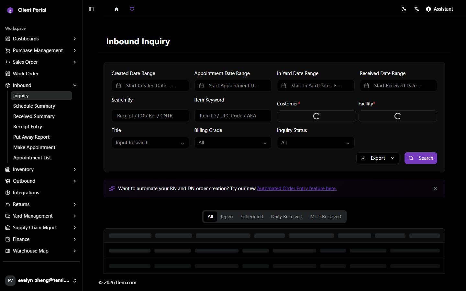Click the Client Portal logo icon

[x=10, y=10]
